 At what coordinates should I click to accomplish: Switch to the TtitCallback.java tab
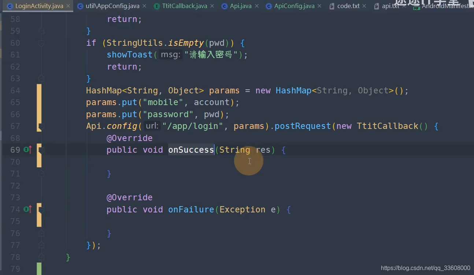[185, 6]
